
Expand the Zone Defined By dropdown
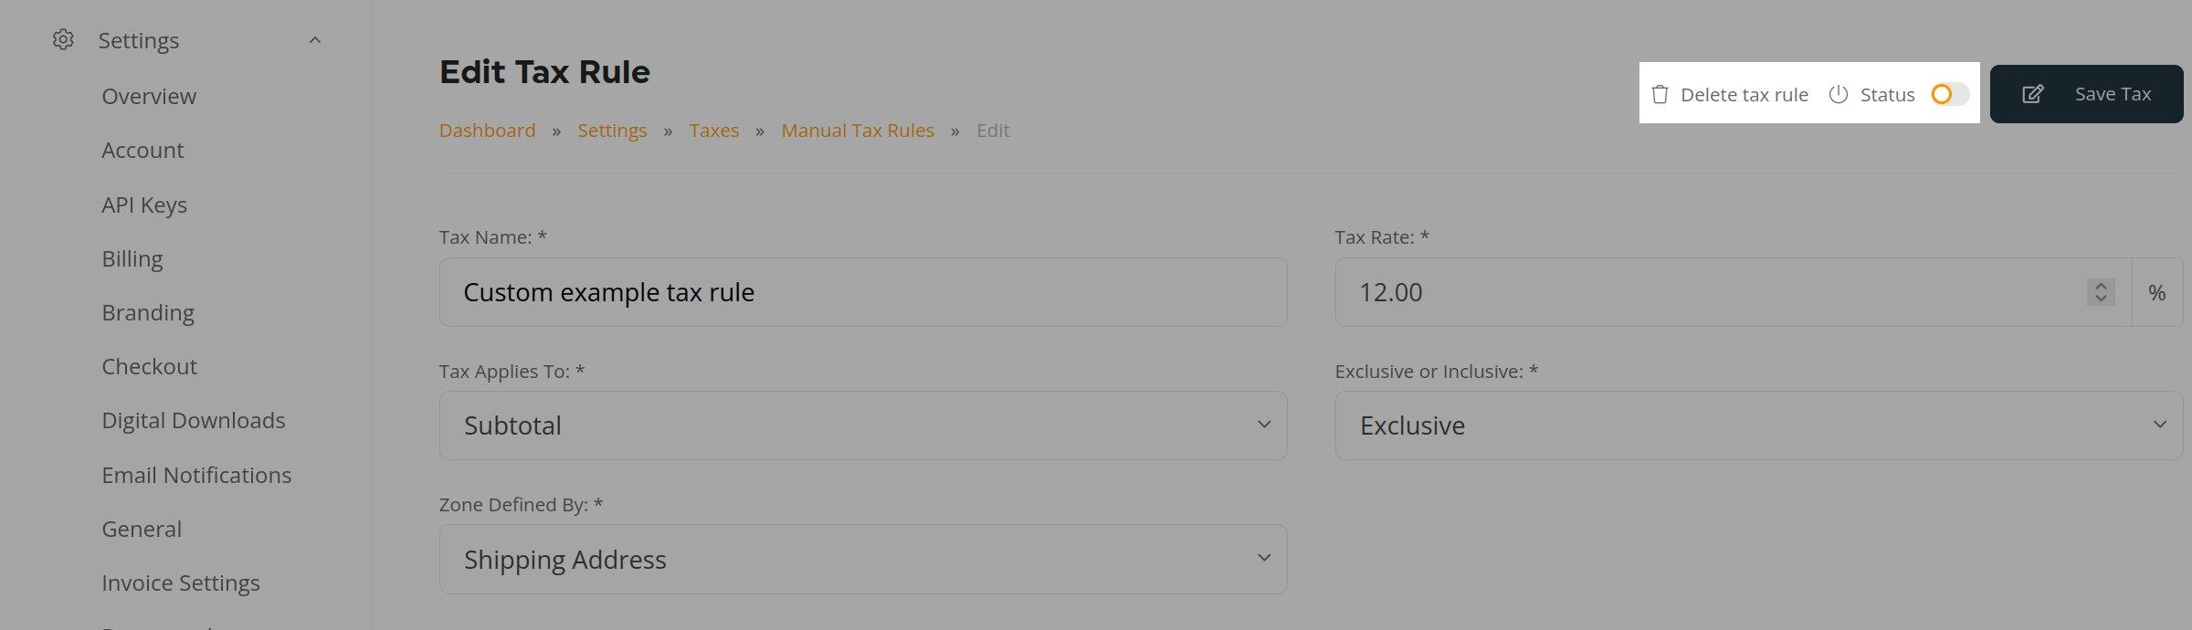tap(862, 559)
